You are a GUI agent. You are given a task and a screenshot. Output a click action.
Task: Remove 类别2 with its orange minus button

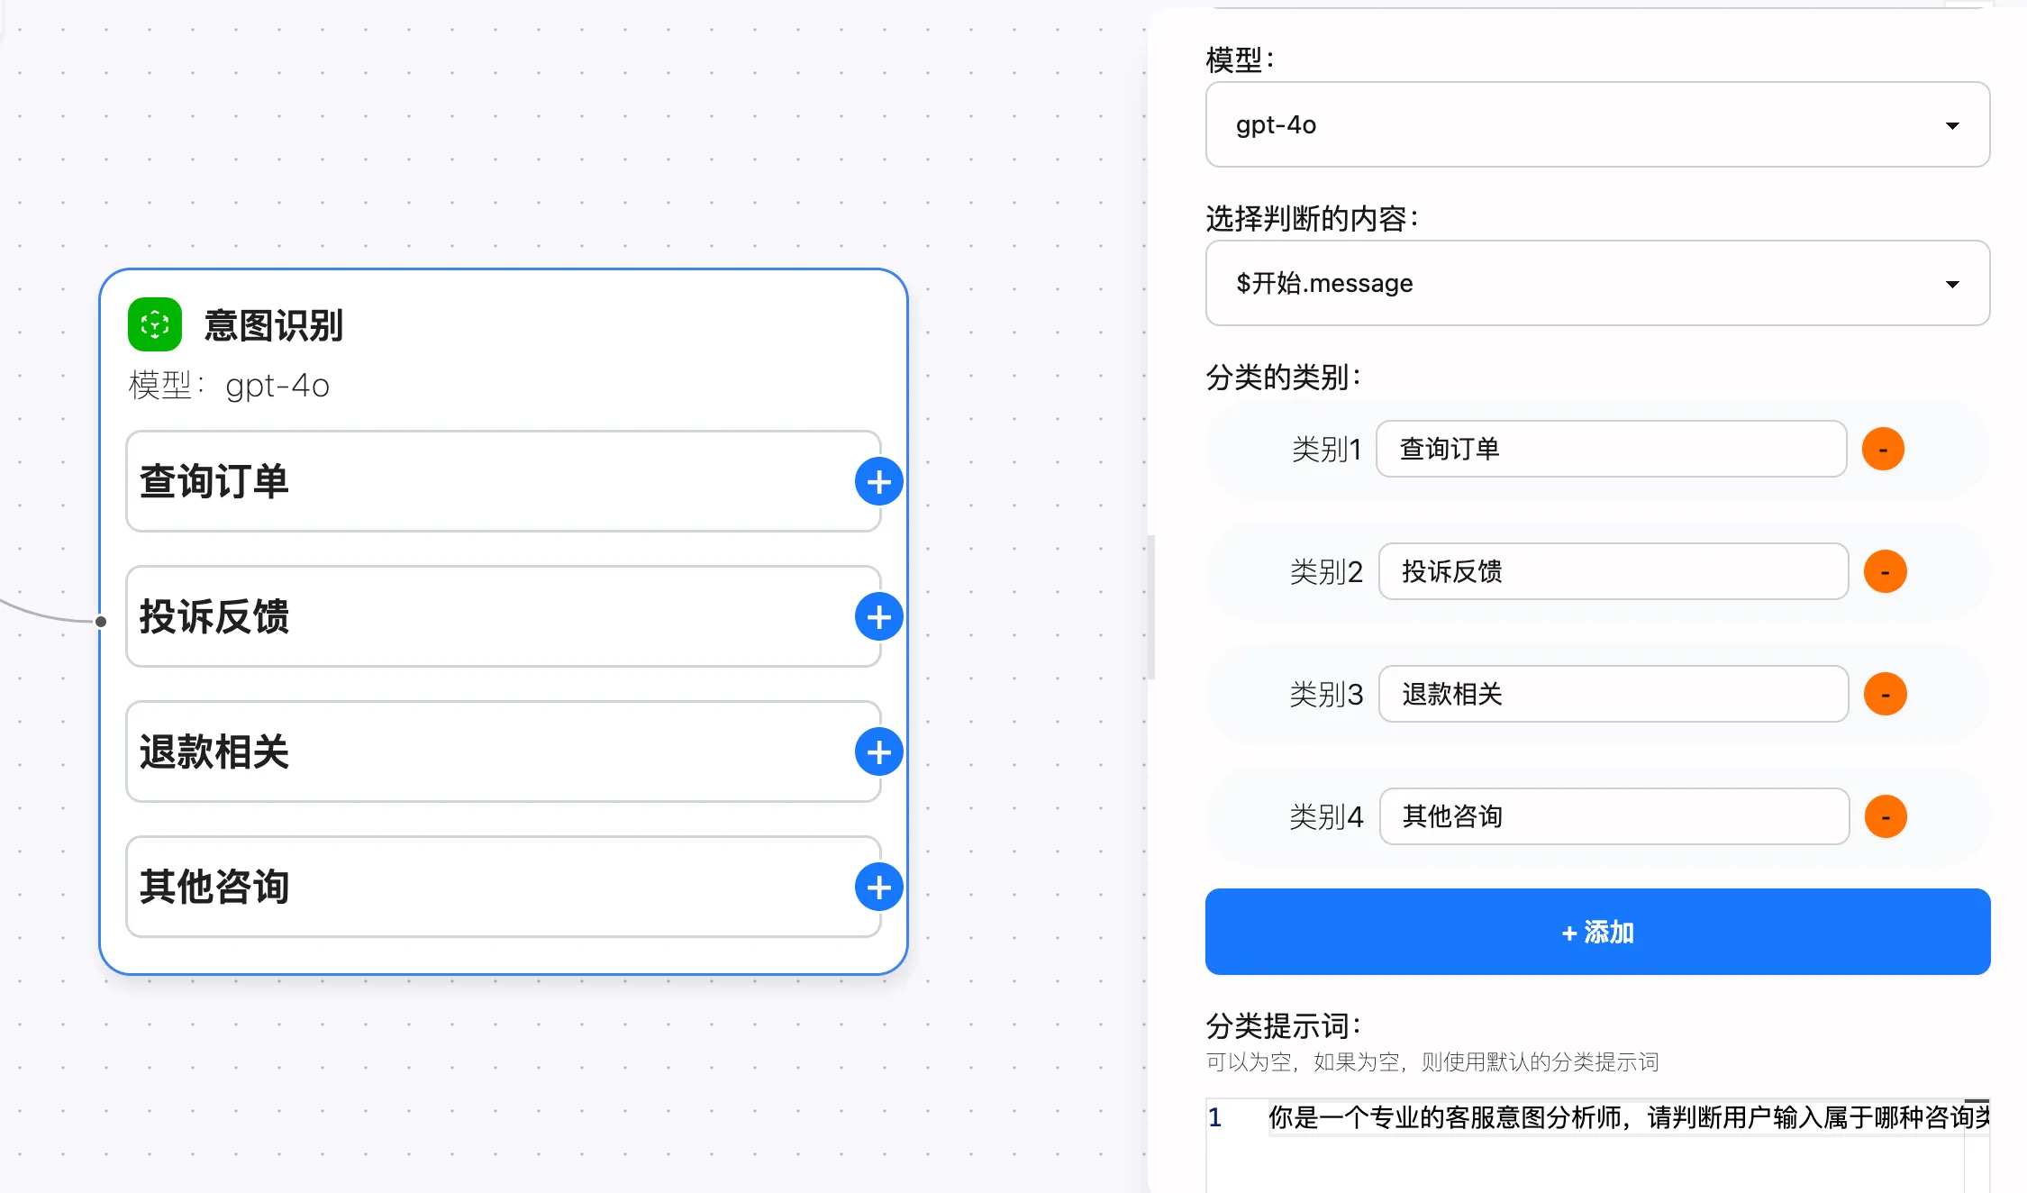[1886, 571]
